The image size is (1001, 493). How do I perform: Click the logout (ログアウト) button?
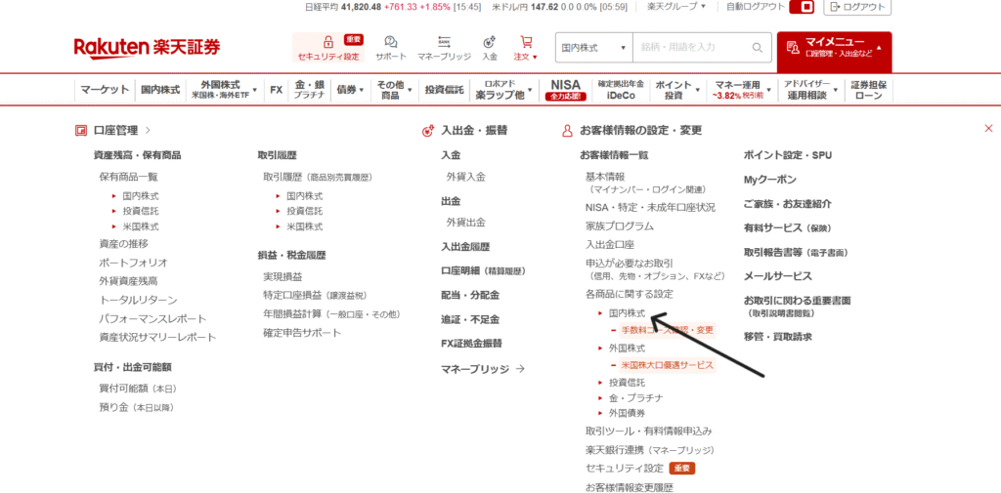[x=857, y=7]
